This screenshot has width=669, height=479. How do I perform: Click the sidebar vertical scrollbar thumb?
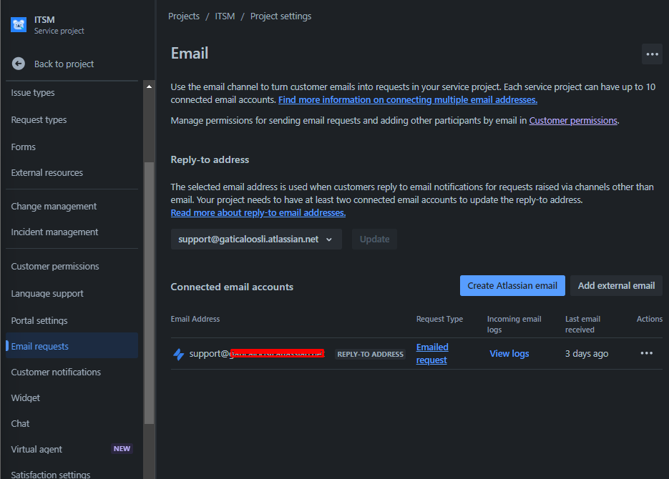[149, 293]
